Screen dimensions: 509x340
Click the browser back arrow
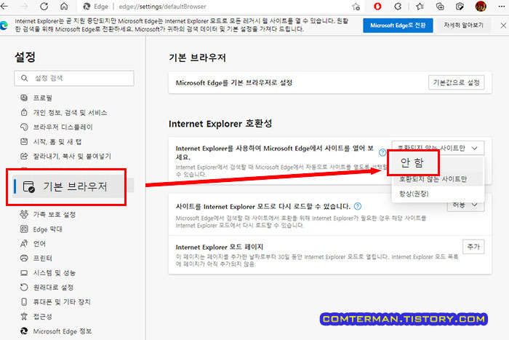click(x=4, y=6)
